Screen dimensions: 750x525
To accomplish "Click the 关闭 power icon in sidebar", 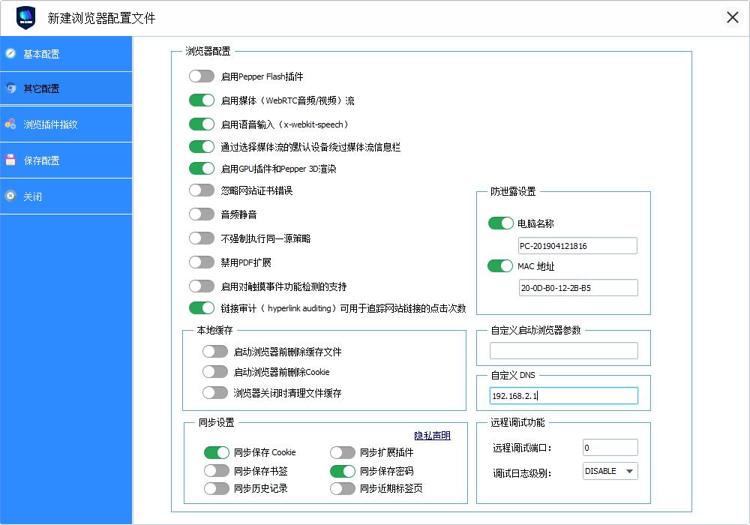I will click(10, 196).
